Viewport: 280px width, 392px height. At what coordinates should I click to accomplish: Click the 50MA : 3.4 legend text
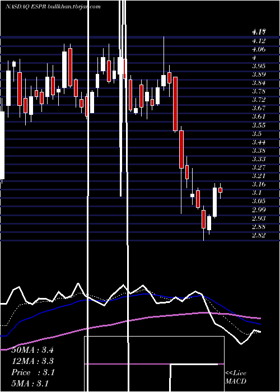pos(32,350)
